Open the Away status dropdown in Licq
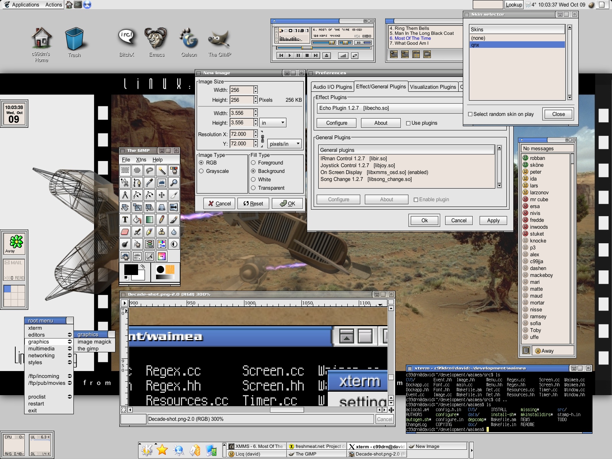This screenshot has height=459, width=612. click(x=553, y=351)
